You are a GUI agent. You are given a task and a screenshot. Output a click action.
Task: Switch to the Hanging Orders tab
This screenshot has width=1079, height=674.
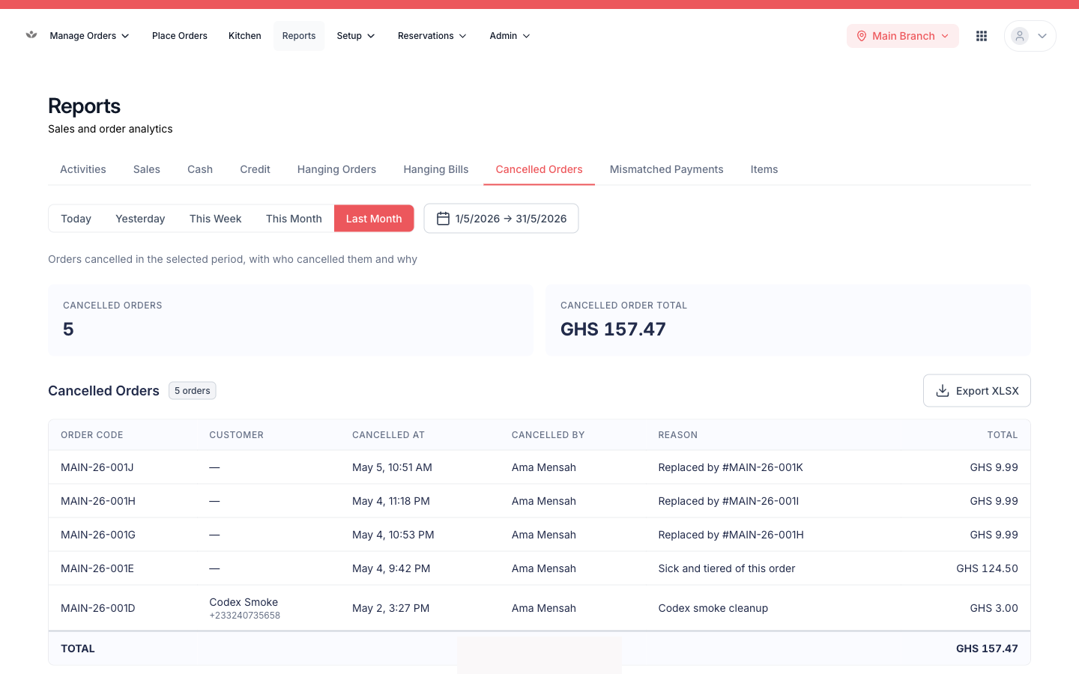(x=336, y=169)
